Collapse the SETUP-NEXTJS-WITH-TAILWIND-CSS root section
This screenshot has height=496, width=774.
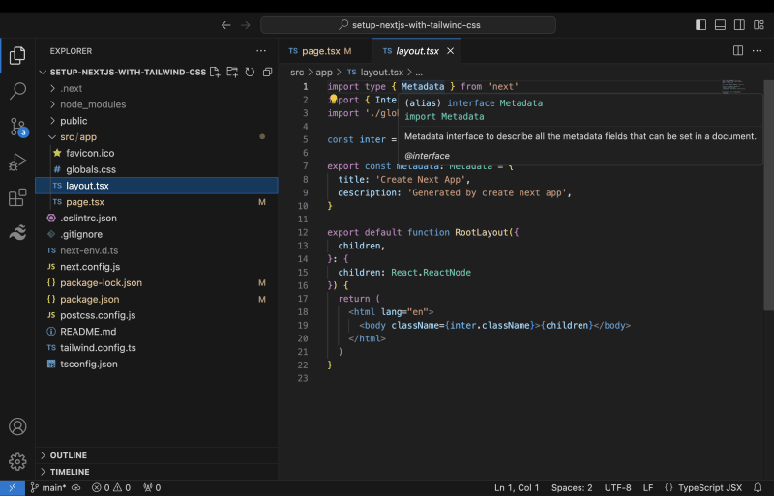pyautogui.click(x=128, y=73)
